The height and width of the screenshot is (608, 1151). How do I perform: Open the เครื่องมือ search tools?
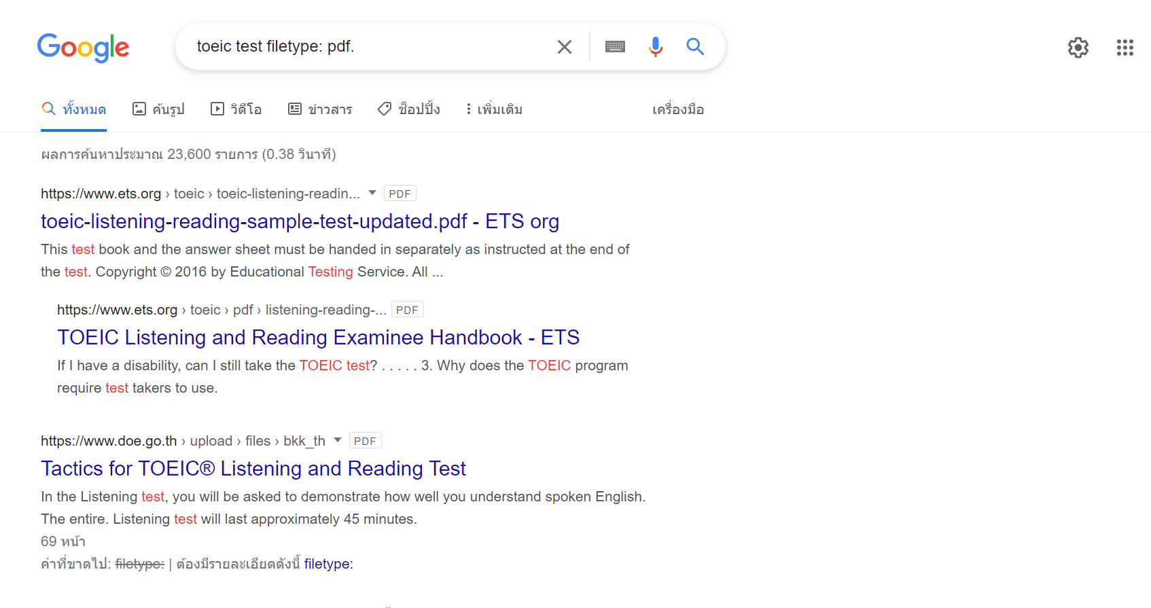click(x=677, y=109)
